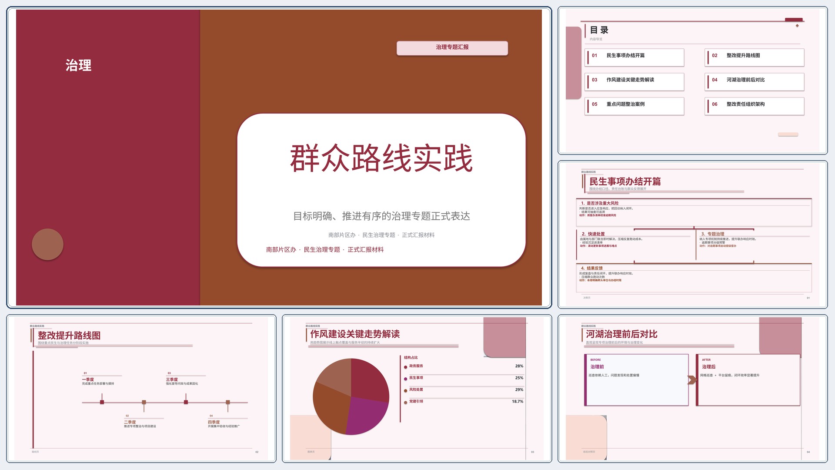Click the 4. 结果反馈 box
The height and width of the screenshot is (470, 835).
pyautogui.click(x=694, y=278)
